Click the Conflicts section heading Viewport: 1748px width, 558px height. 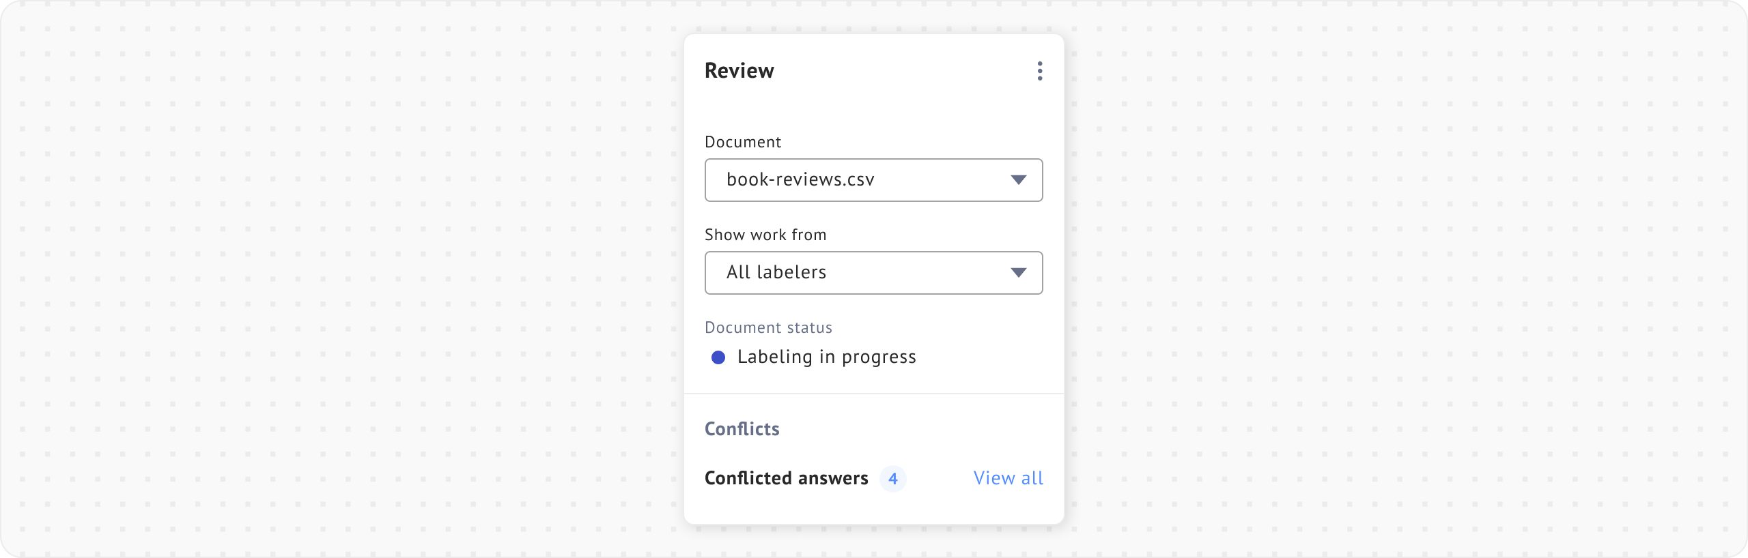click(742, 429)
